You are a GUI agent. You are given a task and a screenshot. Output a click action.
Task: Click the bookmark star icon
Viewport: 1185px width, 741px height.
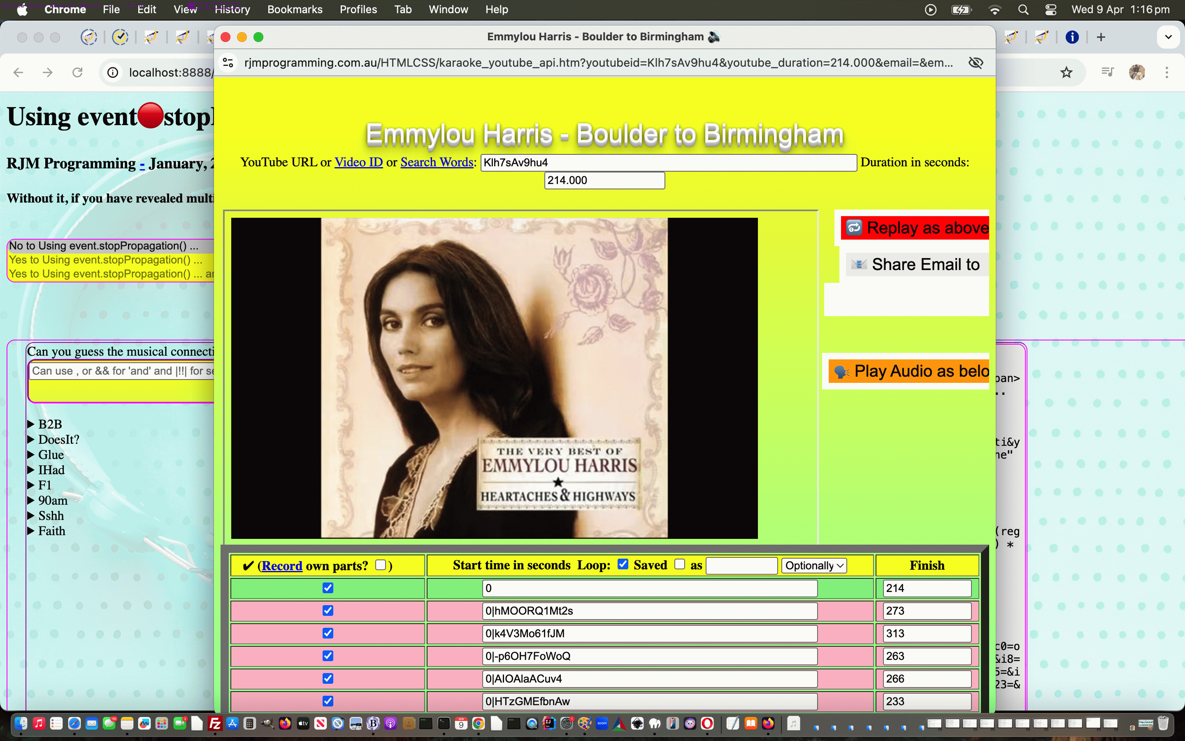(1066, 72)
